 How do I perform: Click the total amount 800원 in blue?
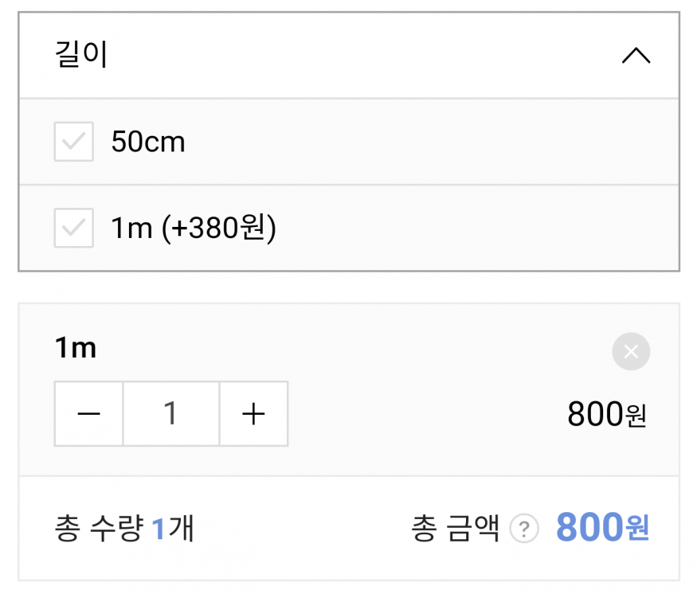[603, 527]
